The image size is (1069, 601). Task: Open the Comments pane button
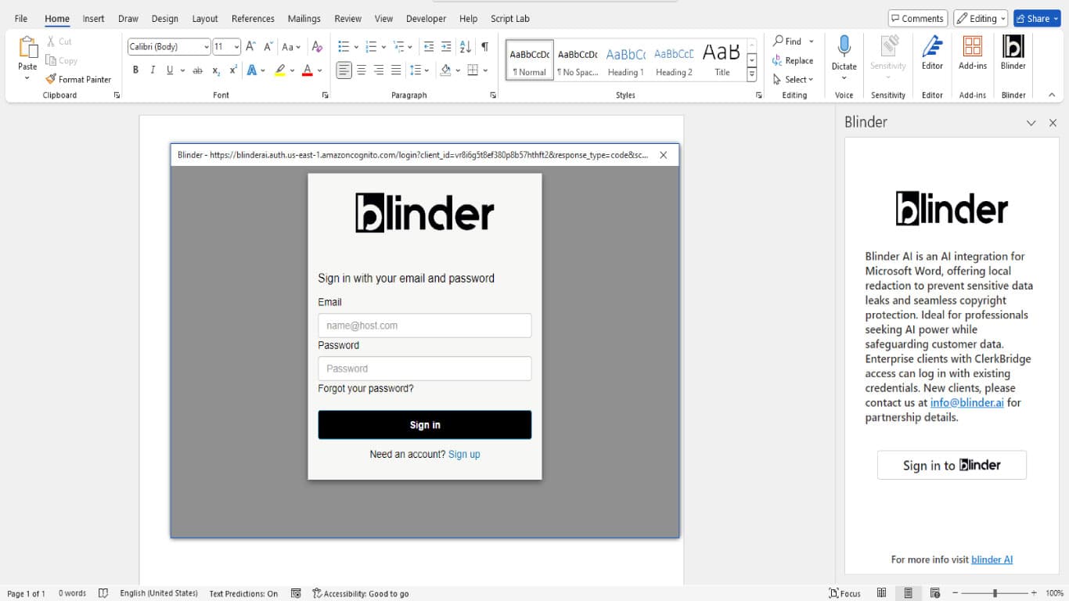(x=918, y=19)
